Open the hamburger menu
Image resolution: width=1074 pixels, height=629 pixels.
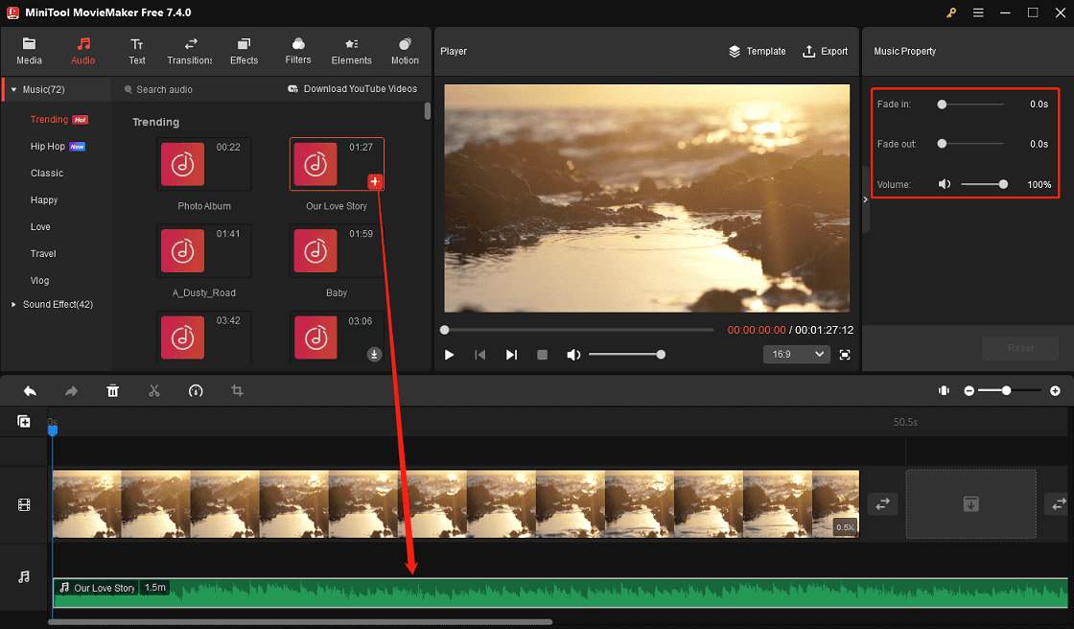coord(978,13)
